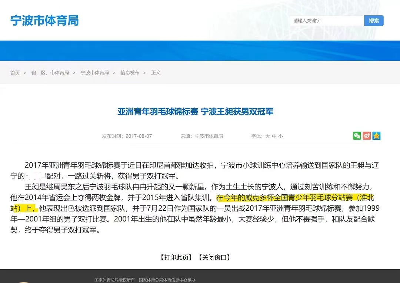Set font size to 中

pos(274,136)
